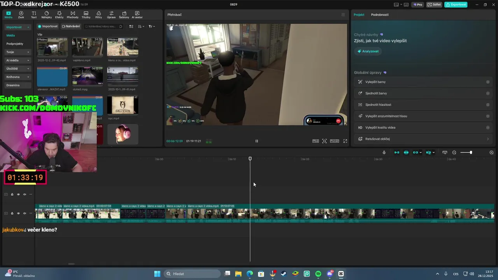Switch to the Podrobnosti tab

coord(380,15)
